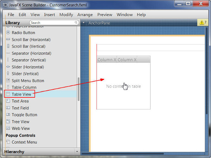Screen dimensions: 211x158
Task: Click the Library search field
Action: [54, 22]
